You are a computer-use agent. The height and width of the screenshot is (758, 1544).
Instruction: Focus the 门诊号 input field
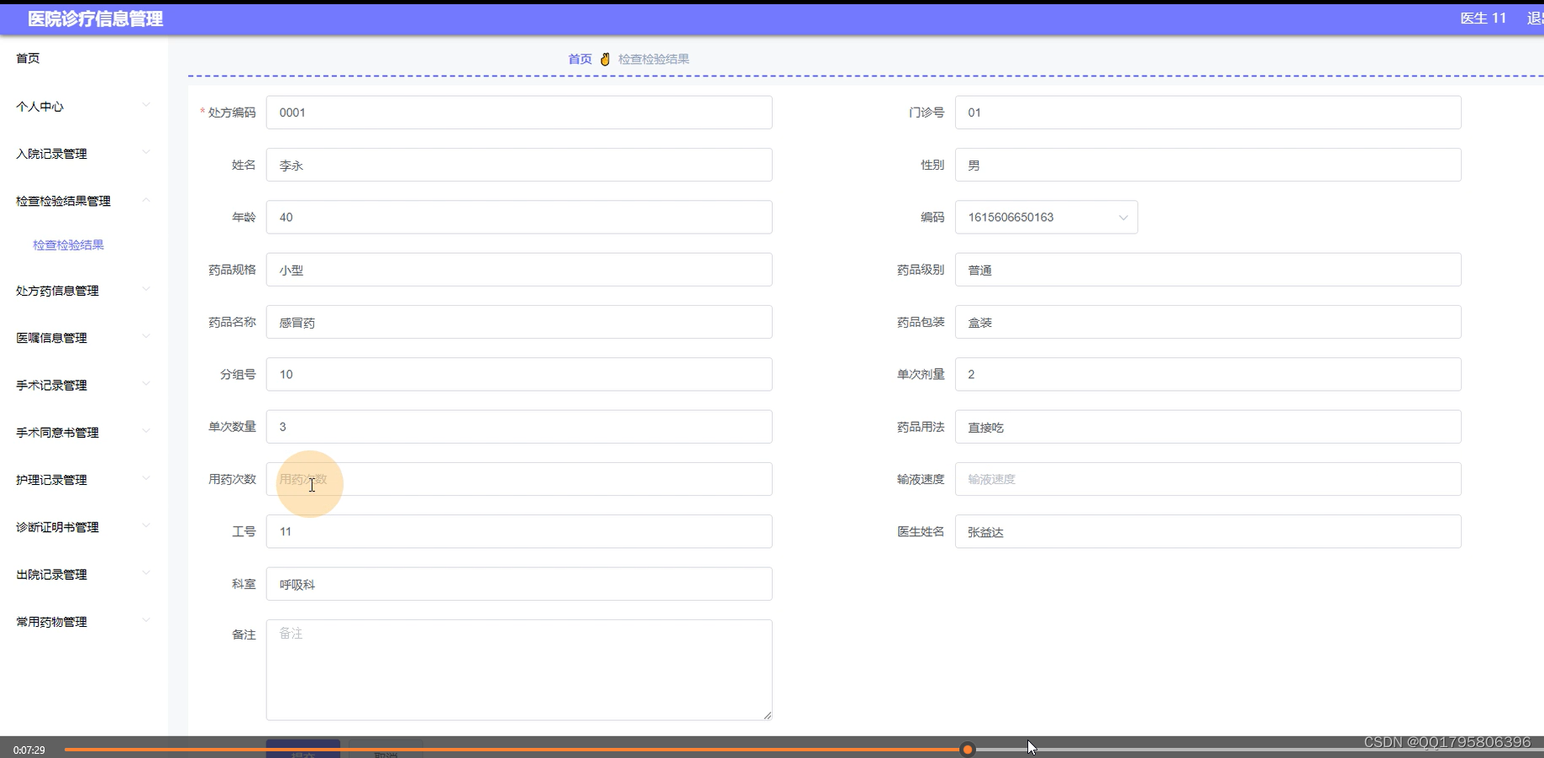click(1208, 113)
